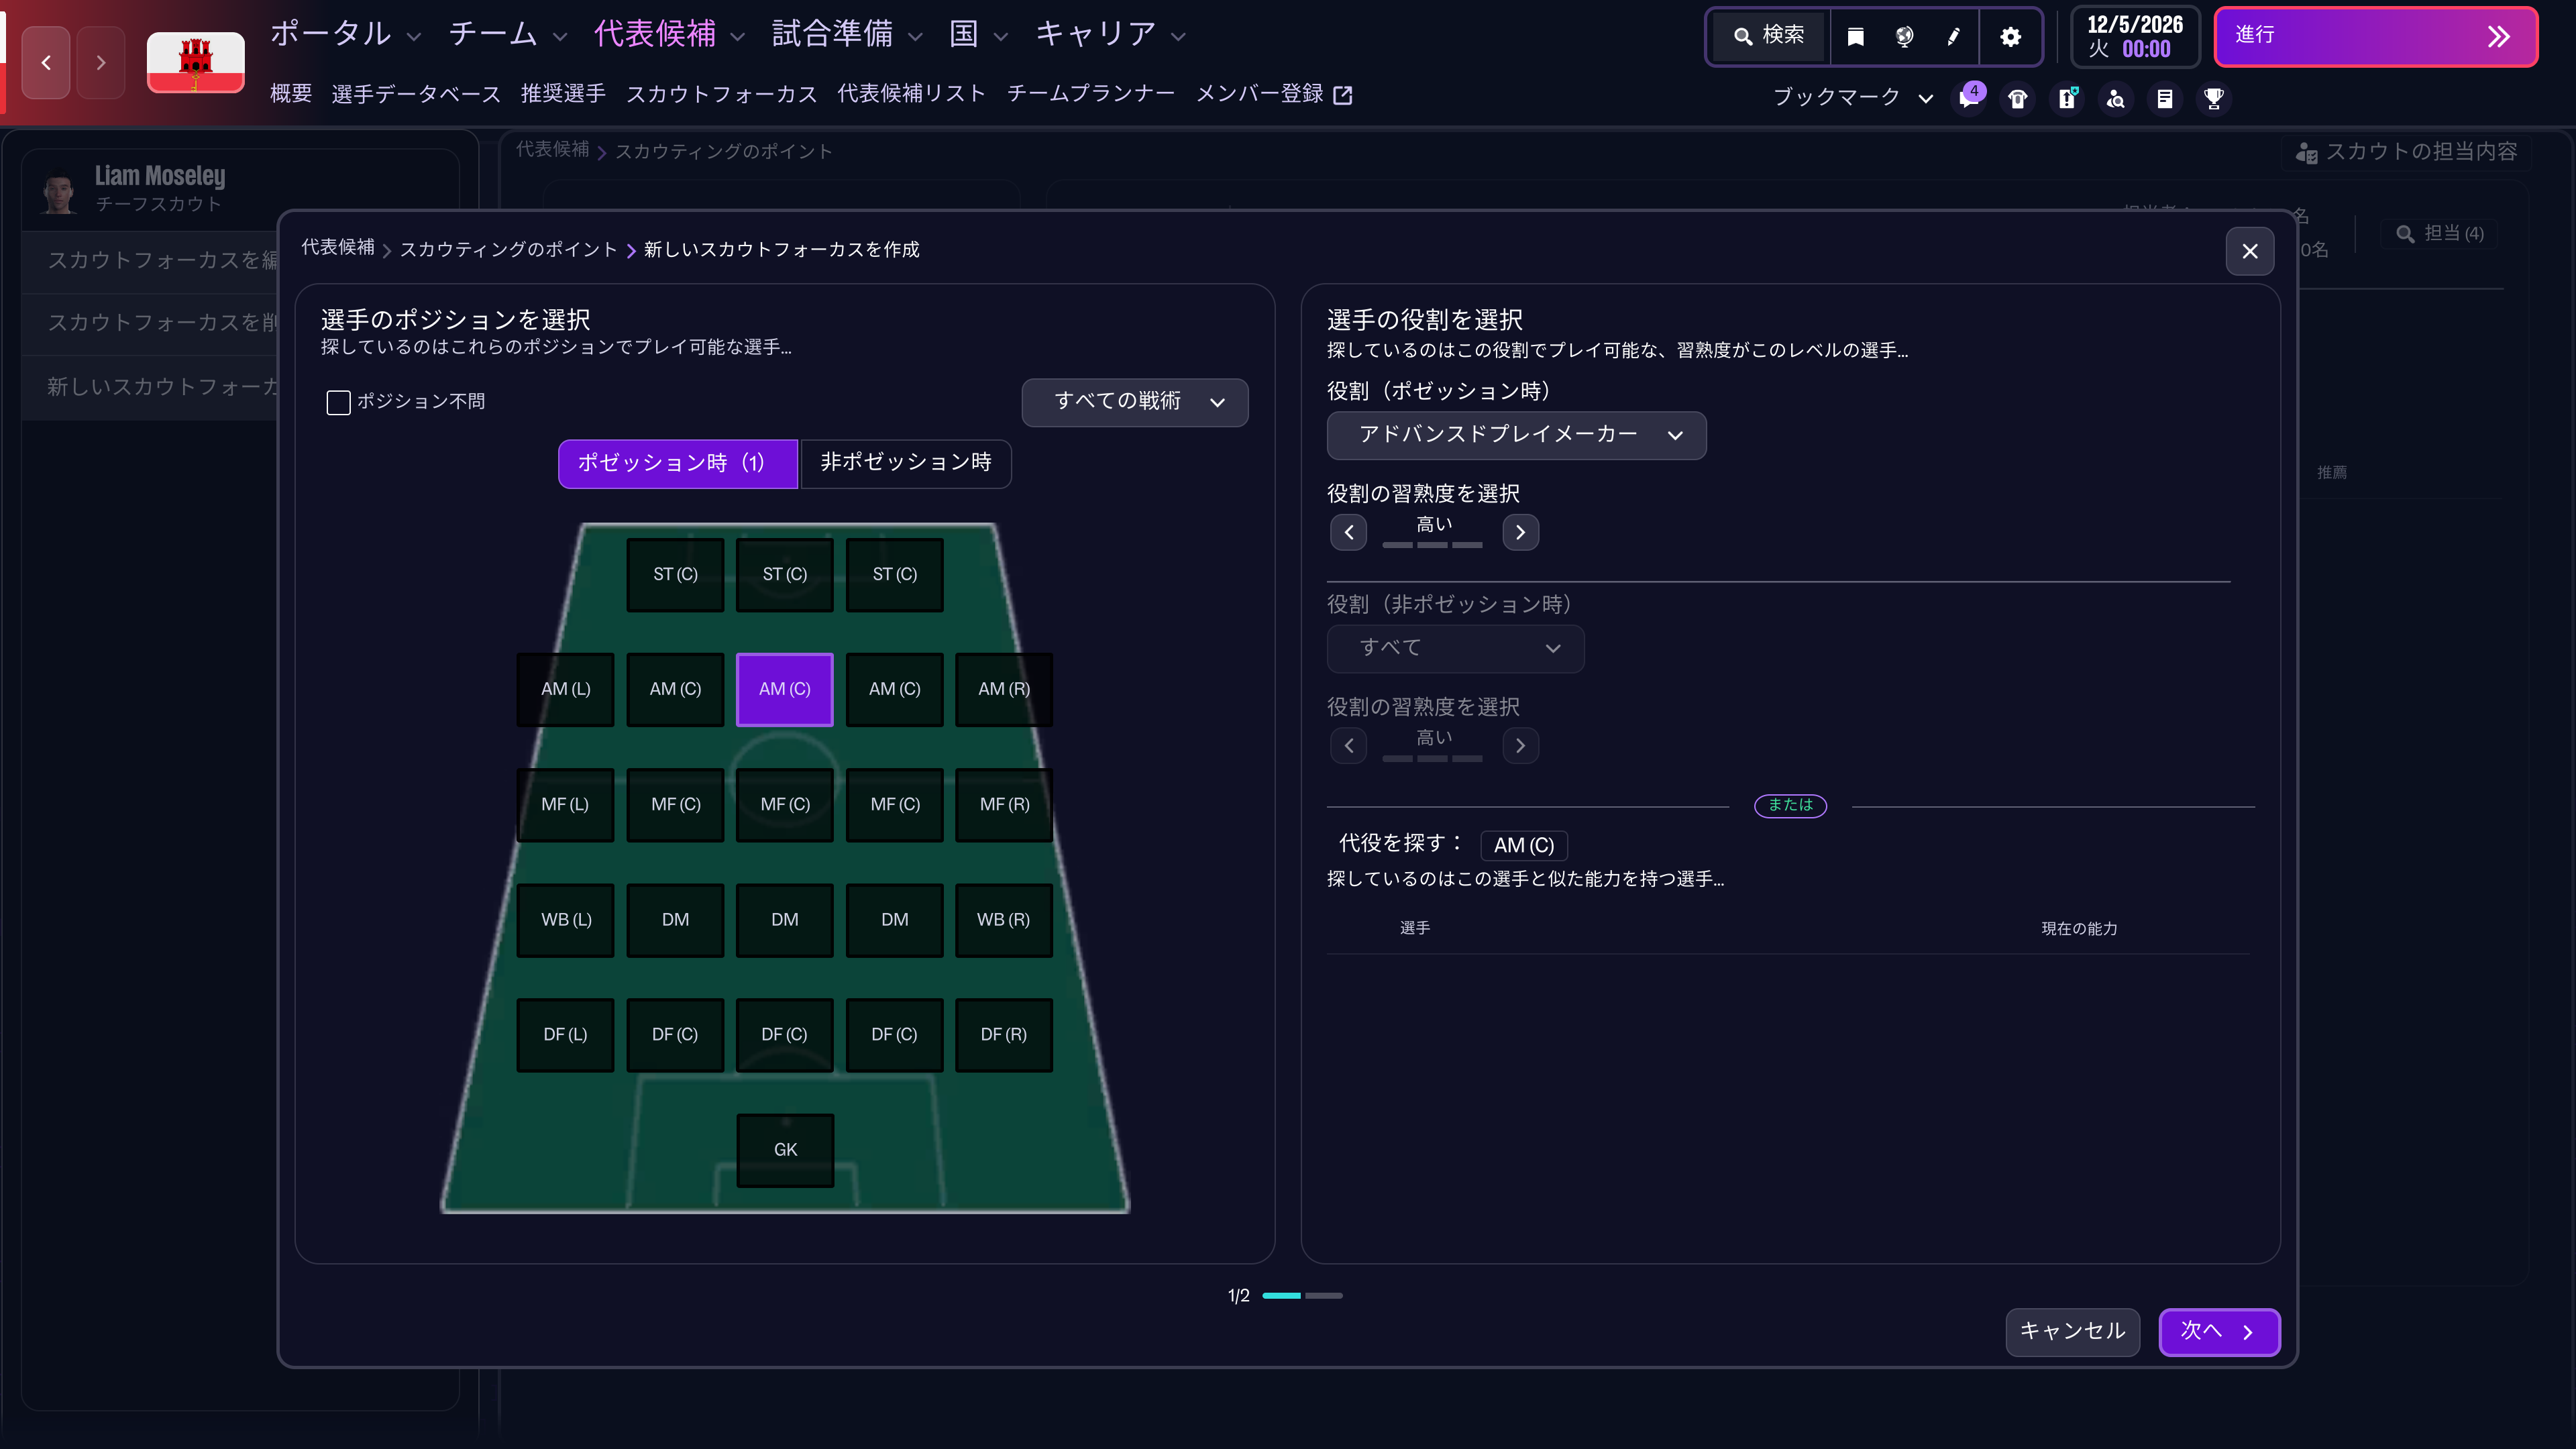Click the search 検索 box
The image size is (2576, 1449).
pos(1769,36)
